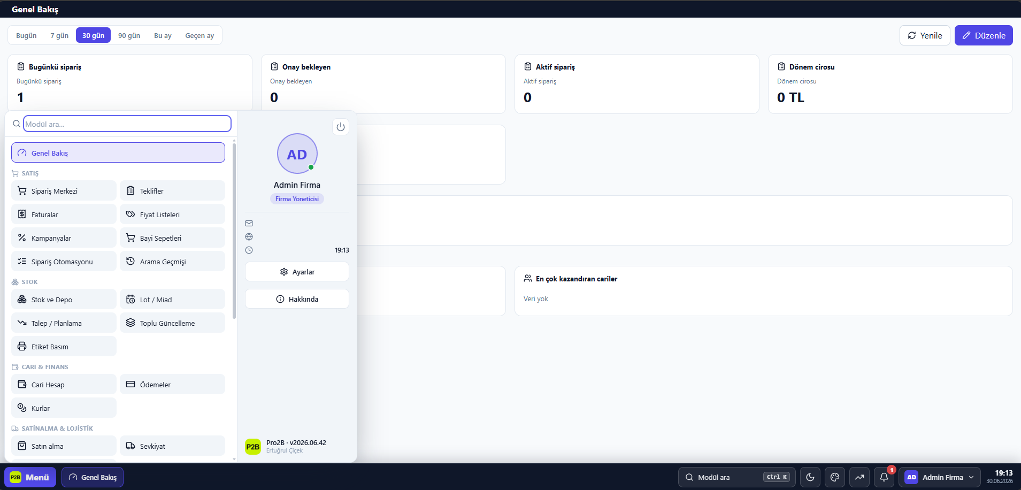This screenshot has width=1021, height=490.
Task: Toggle dark mode moon icon
Action: (810, 477)
